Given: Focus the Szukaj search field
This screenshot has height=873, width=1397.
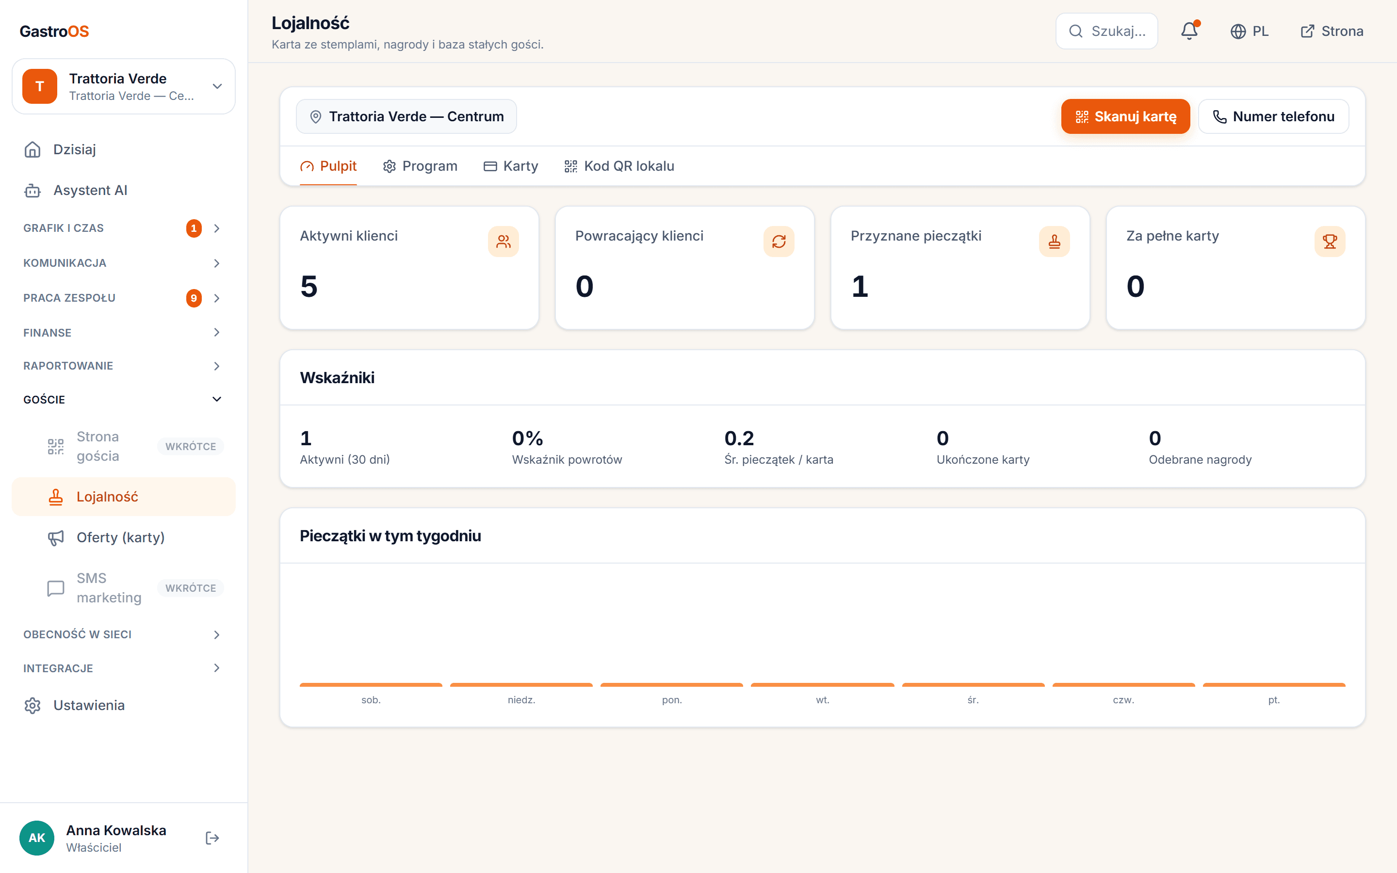Looking at the screenshot, I should pos(1106,31).
